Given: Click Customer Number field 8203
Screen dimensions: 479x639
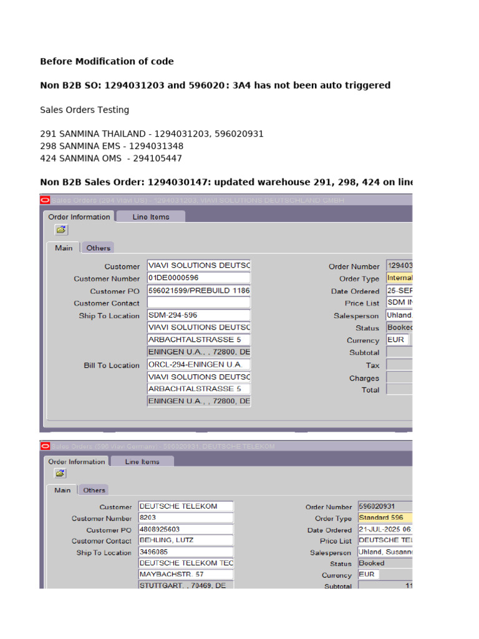Looking at the screenshot, I should tap(186, 517).
